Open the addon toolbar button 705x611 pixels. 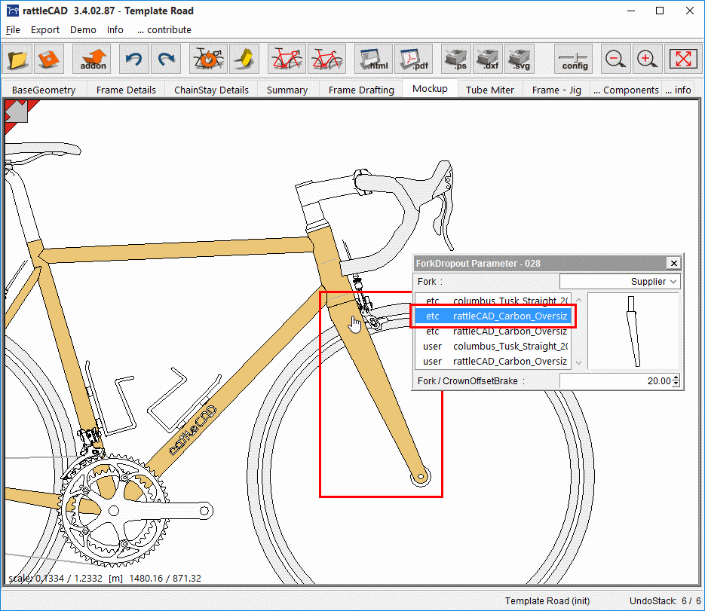click(x=93, y=59)
